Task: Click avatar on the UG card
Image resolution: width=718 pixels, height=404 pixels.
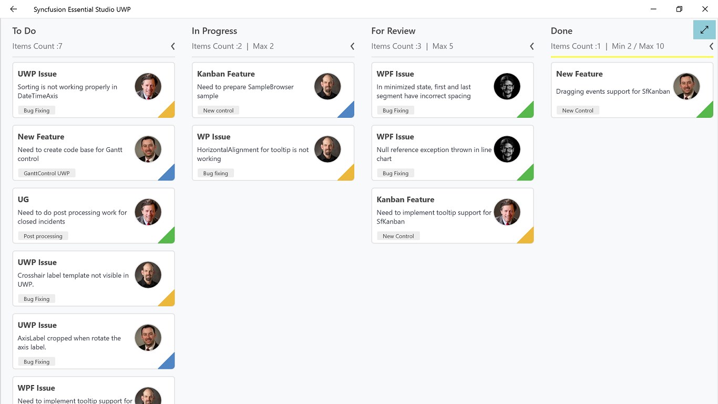Action: coord(148,212)
